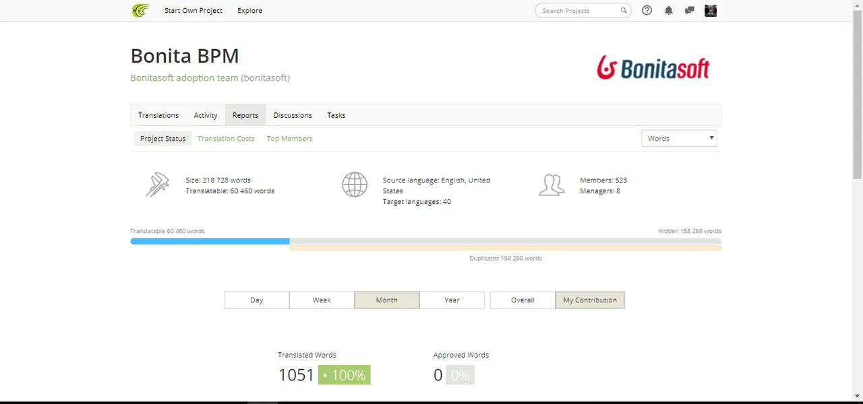
Task: Click the page scrollbar down arrow
Action: tap(858, 397)
